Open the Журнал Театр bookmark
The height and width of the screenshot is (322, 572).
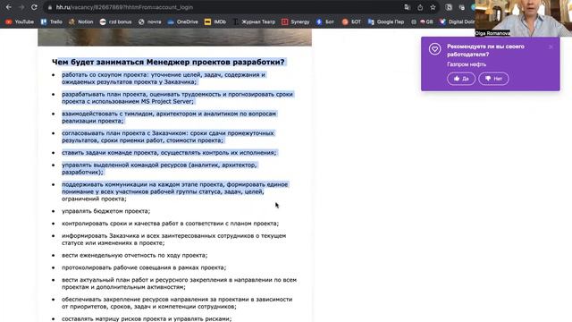click(x=254, y=21)
